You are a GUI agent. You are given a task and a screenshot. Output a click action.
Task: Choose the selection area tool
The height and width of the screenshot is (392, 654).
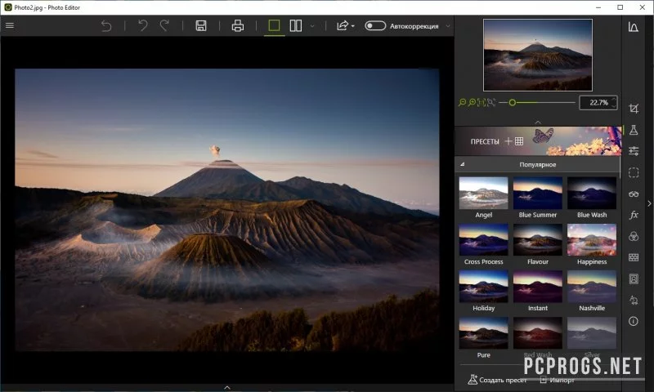634,172
